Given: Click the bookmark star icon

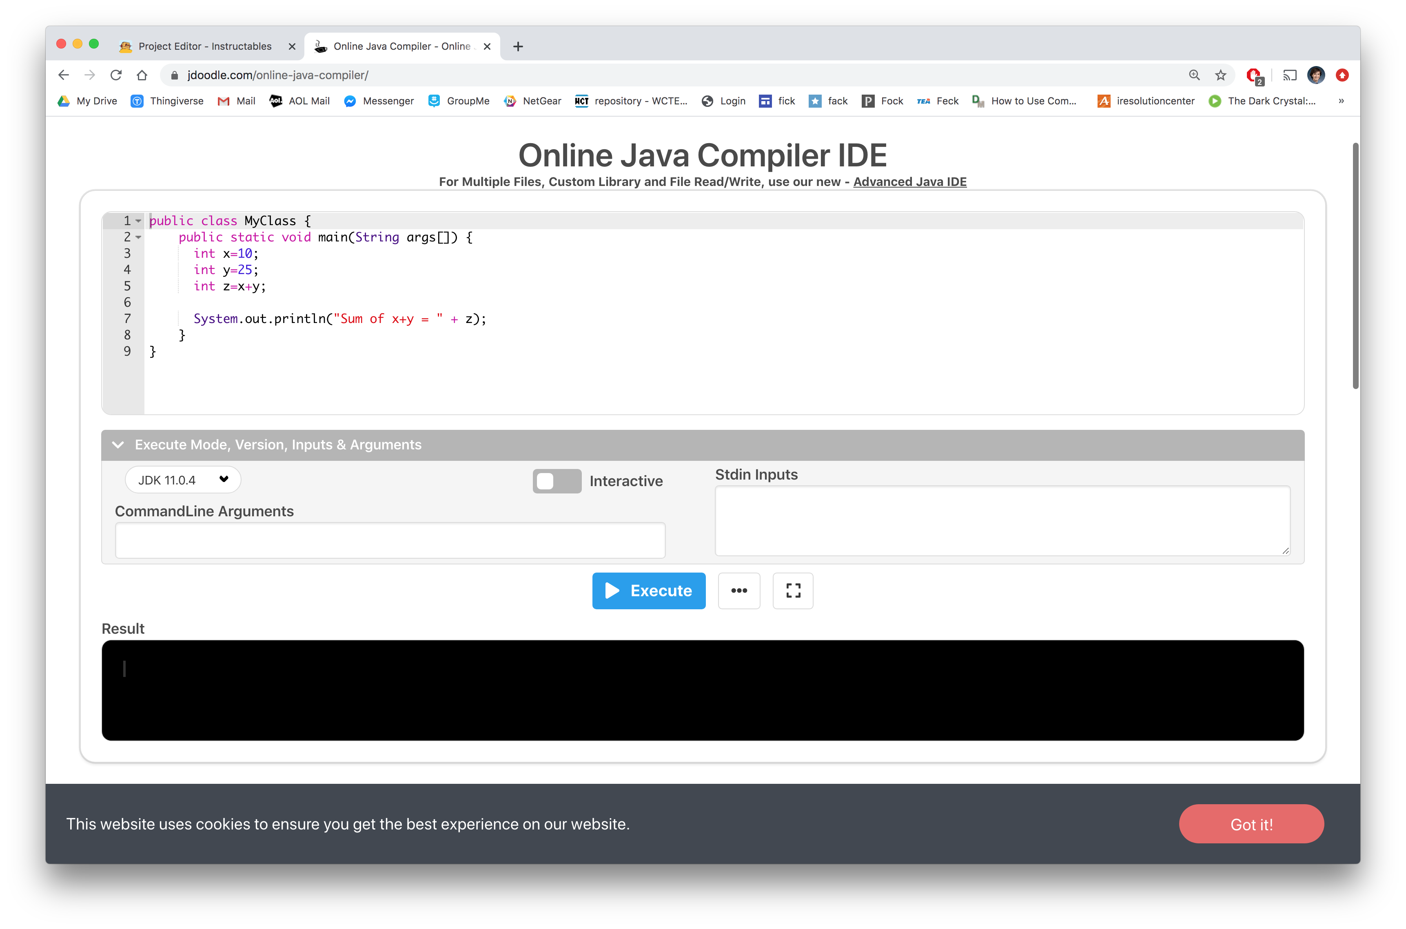Looking at the screenshot, I should (1222, 75).
